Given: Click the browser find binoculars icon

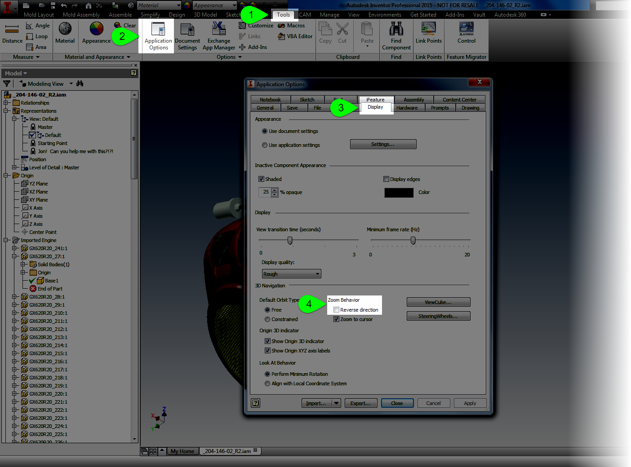Looking at the screenshot, I should (x=80, y=84).
